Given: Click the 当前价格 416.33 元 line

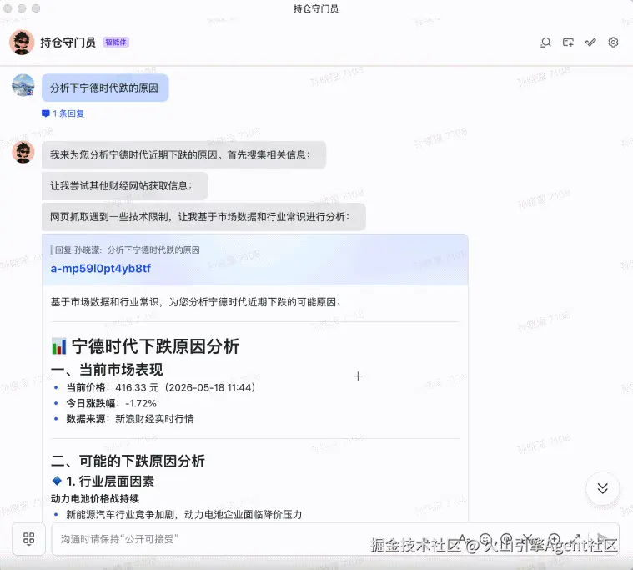Looking at the screenshot, I should click(x=161, y=388).
